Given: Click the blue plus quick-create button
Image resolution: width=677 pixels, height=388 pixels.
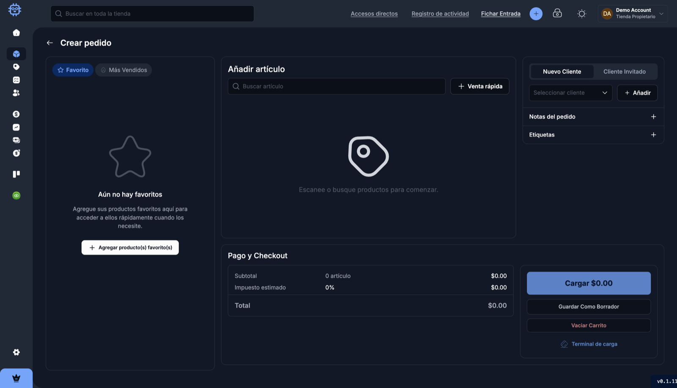Looking at the screenshot, I should 536,14.
